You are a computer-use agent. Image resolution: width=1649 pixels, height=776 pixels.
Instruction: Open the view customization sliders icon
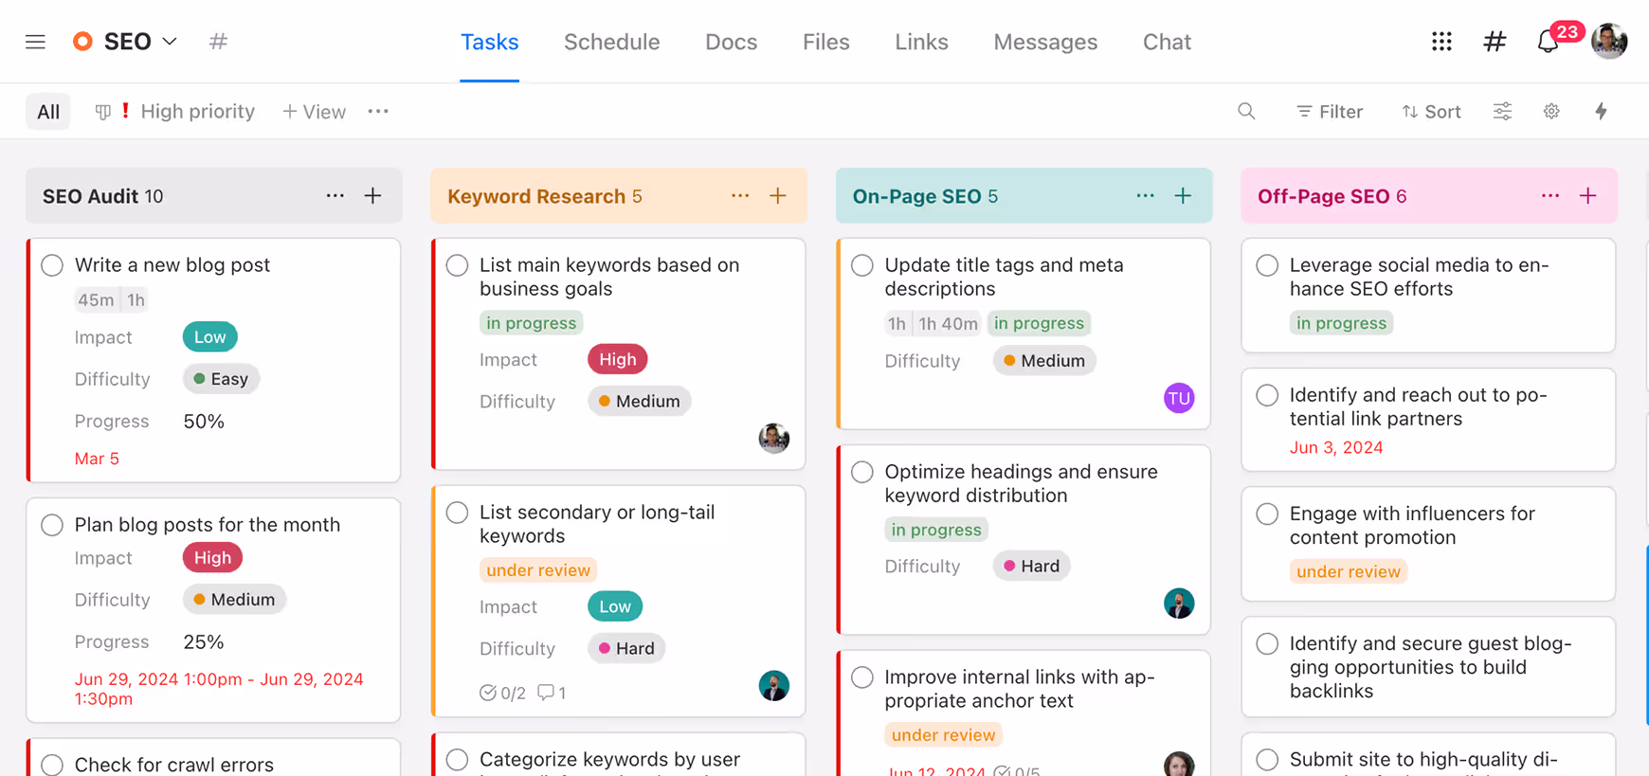click(x=1502, y=112)
